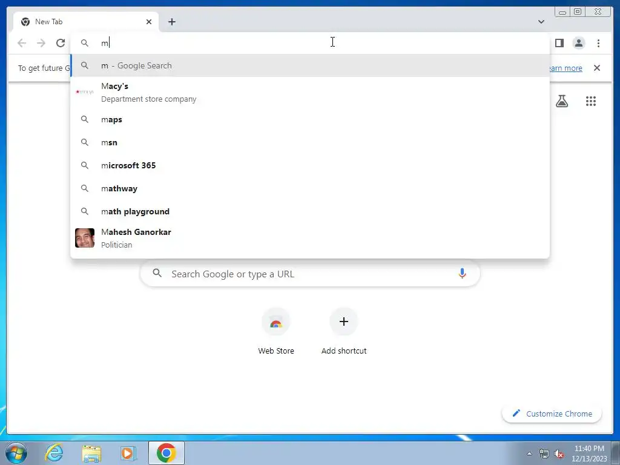Click search icon in the address bar
This screenshot has width=620, height=465.
coord(85,43)
